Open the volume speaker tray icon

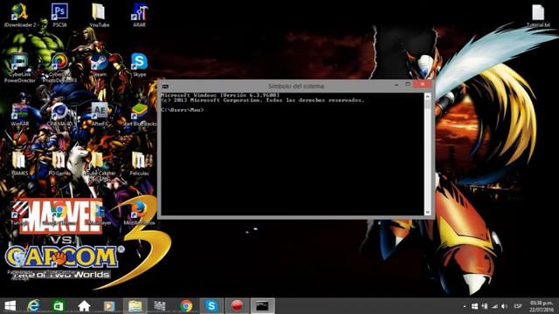click(504, 306)
